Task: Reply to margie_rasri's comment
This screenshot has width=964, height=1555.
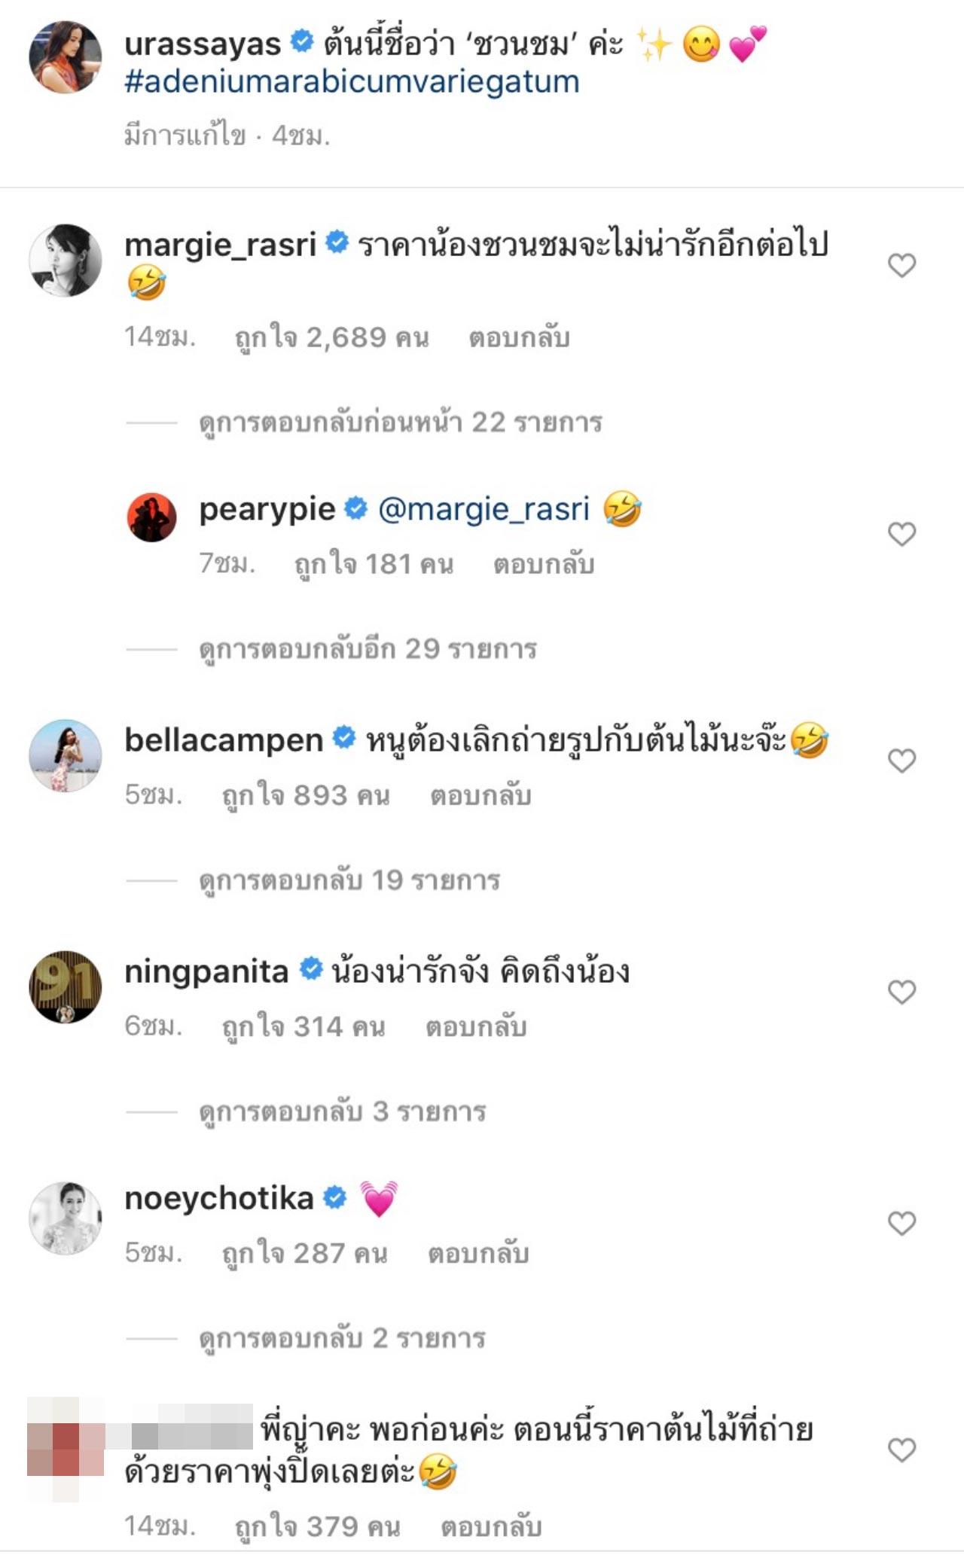Action: point(519,338)
